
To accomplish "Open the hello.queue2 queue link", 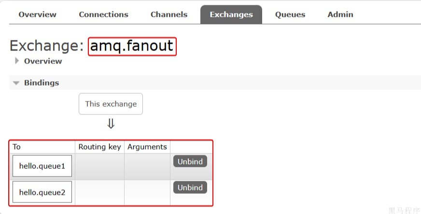I will [42, 192].
